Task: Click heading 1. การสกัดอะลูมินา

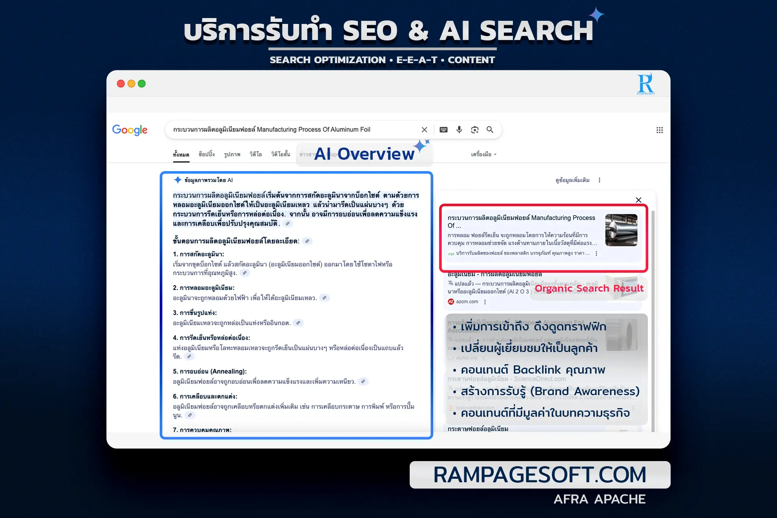Action: pyautogui.click(x=198, y=254)
